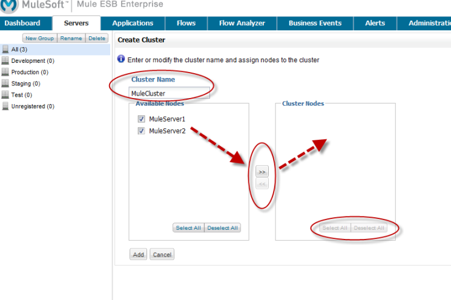Open the Flows tab

(x=186, y=23)
